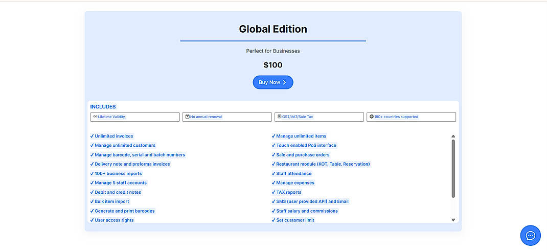Screen dimensions: 547x251
Task: Click the Perfect for Businesses subtitle
Action: [x=273, y=51]
